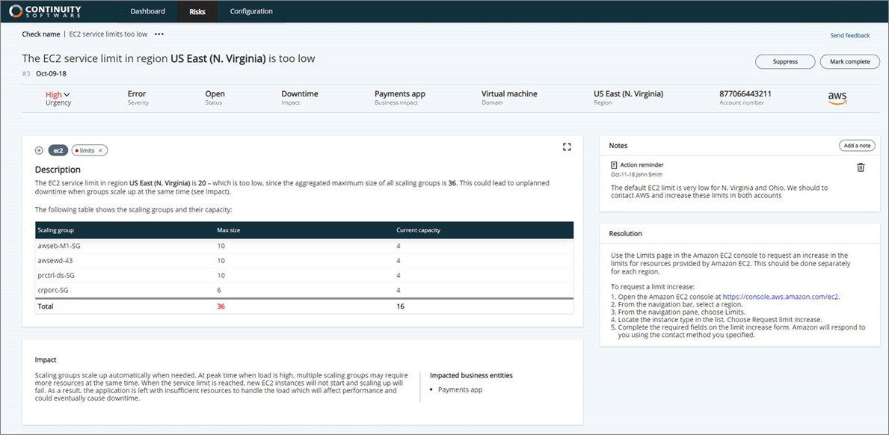Click the Resolution panel heading
The height and width of the screenshot is (435, 889).
(x=625, y=233)
